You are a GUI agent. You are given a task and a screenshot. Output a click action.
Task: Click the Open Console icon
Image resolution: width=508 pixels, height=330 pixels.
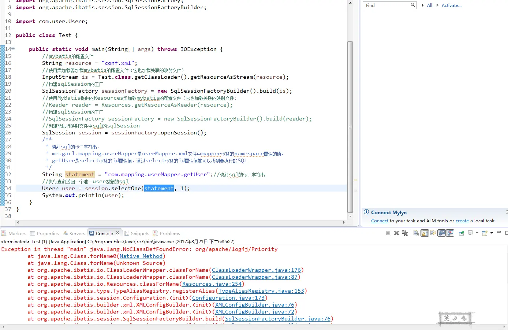click(485, 233)
